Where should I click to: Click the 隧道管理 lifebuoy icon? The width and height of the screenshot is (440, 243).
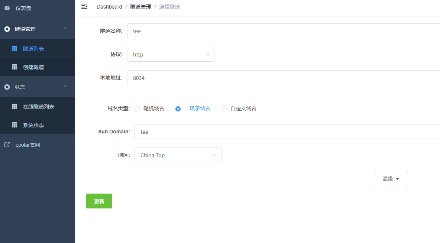tap(7, 29)
